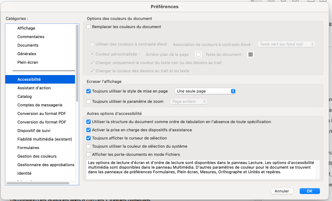The width and height of the screenshot is (332, 201).
Task: Uncheck Toujours afficher le curseur de sélection
Action: coord(89,138)
